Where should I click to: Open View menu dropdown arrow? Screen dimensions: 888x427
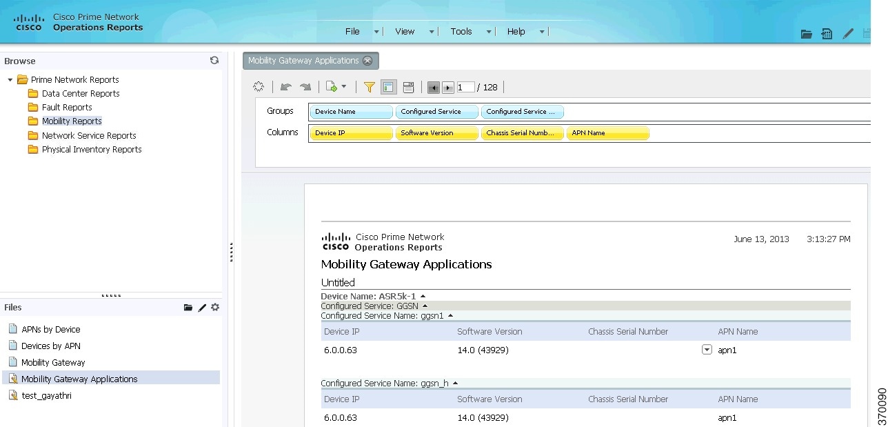tap(432, 32)
